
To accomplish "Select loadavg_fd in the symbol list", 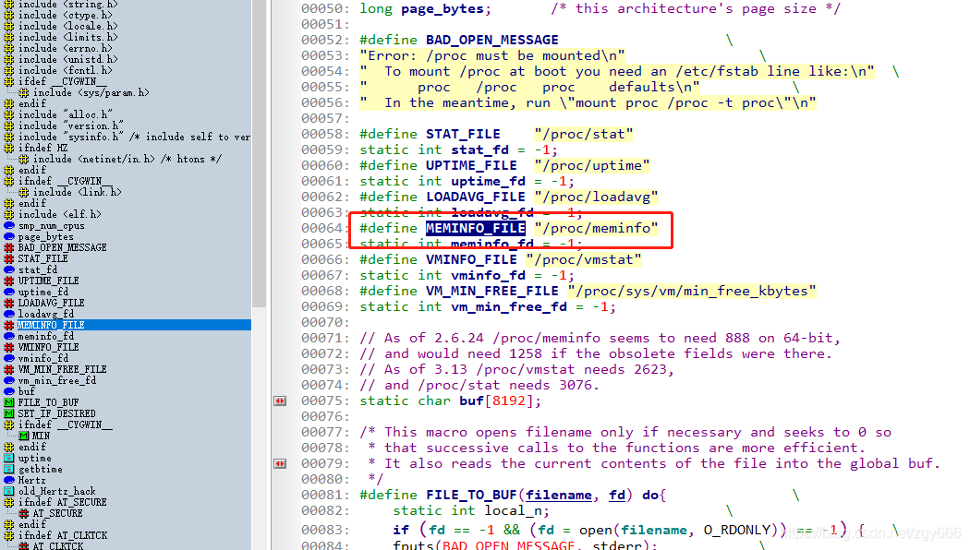I will [46, 314].
